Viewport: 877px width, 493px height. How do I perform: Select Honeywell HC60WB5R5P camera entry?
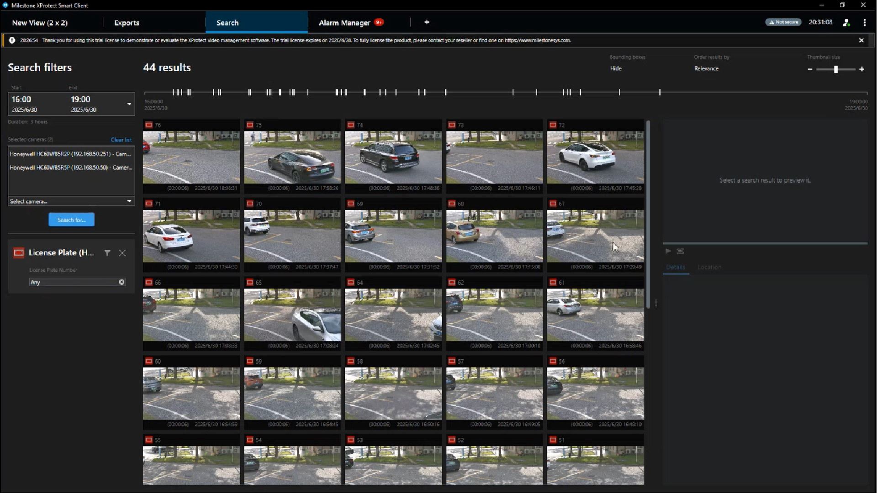[x=71, y=168]
